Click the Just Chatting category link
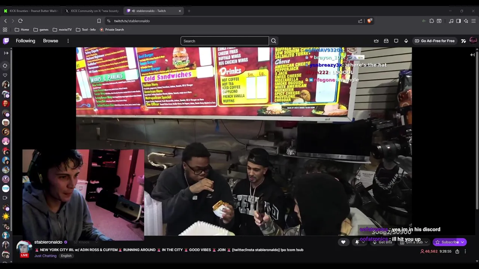Viewport: 479px width, 269px height. (x=45, y=256)
